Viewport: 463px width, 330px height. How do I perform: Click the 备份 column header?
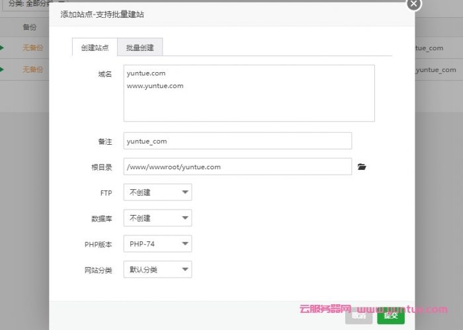click(x=29, y=27)
